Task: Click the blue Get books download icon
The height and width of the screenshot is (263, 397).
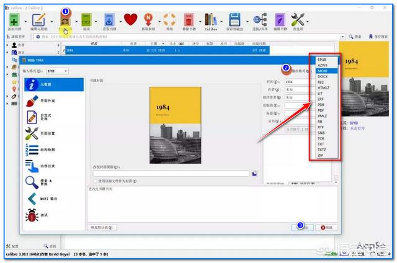Action: tap(109, 20)
